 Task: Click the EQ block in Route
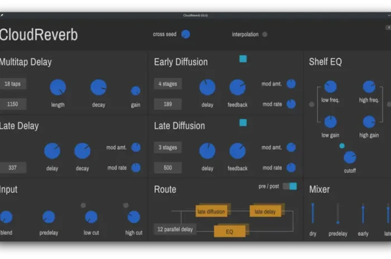230,231
